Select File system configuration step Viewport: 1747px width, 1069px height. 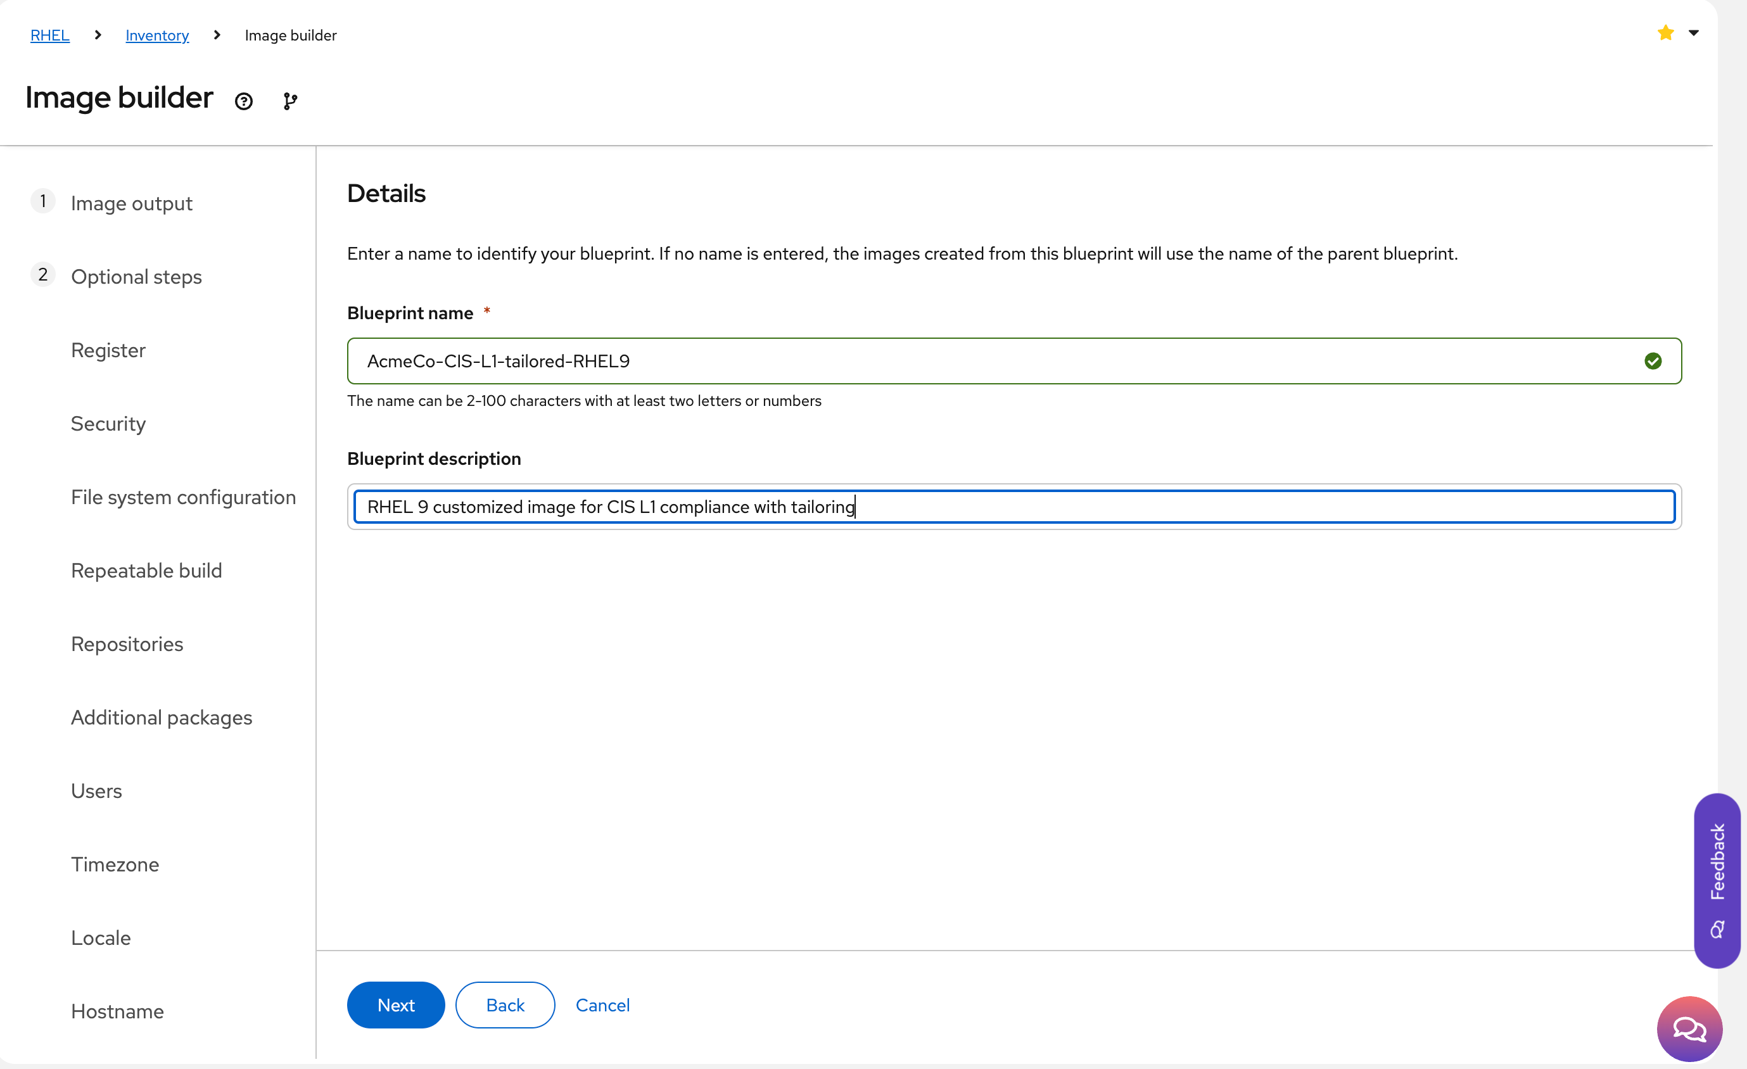tap(183, 498)
